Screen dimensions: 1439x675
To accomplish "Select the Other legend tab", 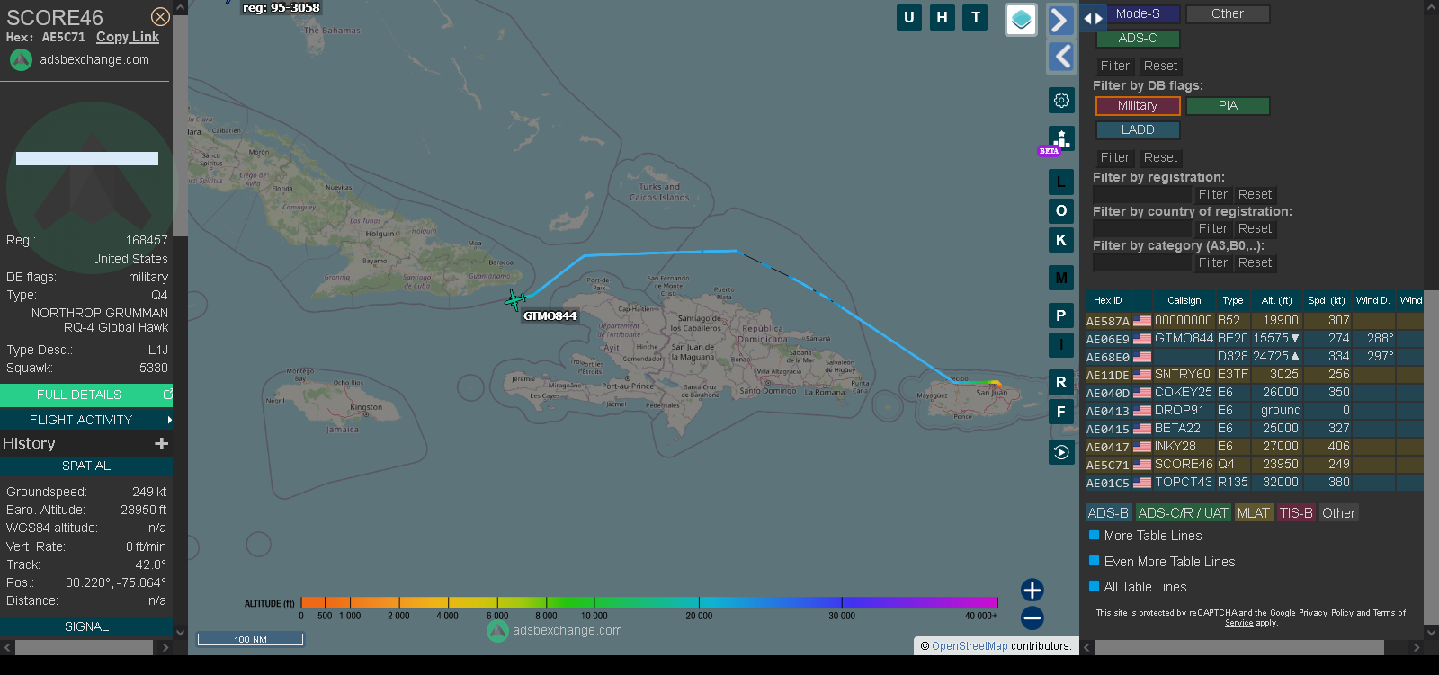I will pyautogui.click(x=1338, y=513).
